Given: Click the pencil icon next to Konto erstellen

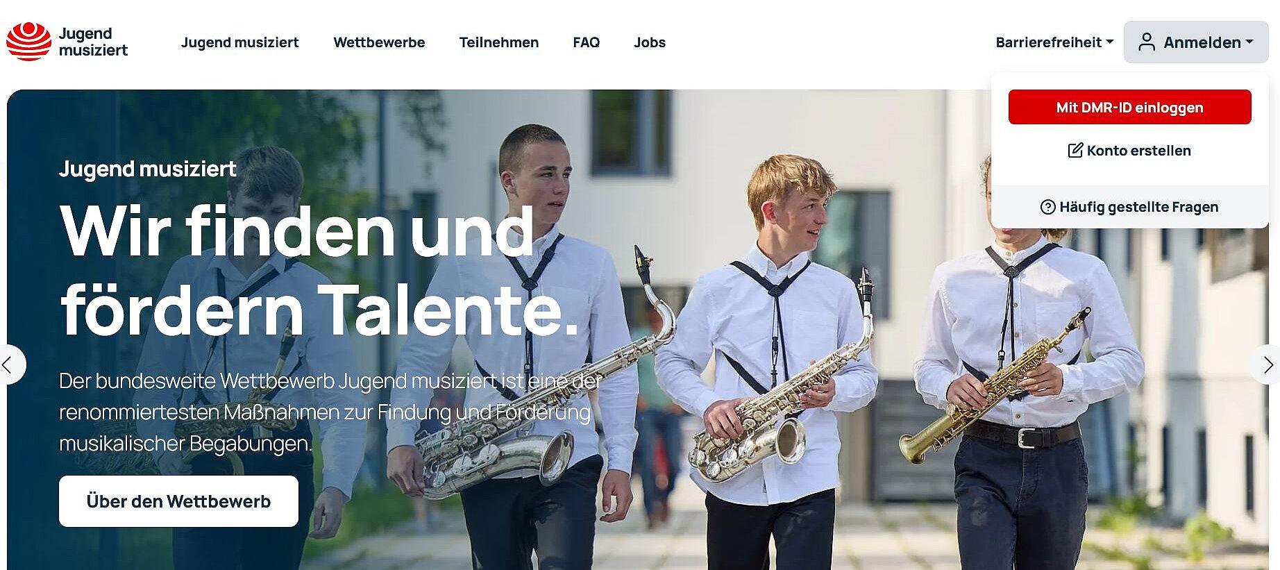Looking at the screenshot, I should (x=1075, y=151).
